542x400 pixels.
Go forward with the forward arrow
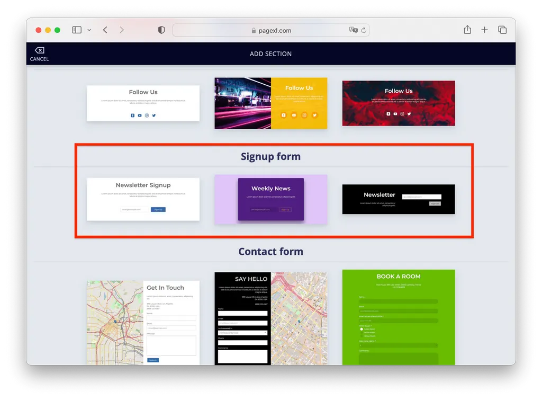pos(122,30)
